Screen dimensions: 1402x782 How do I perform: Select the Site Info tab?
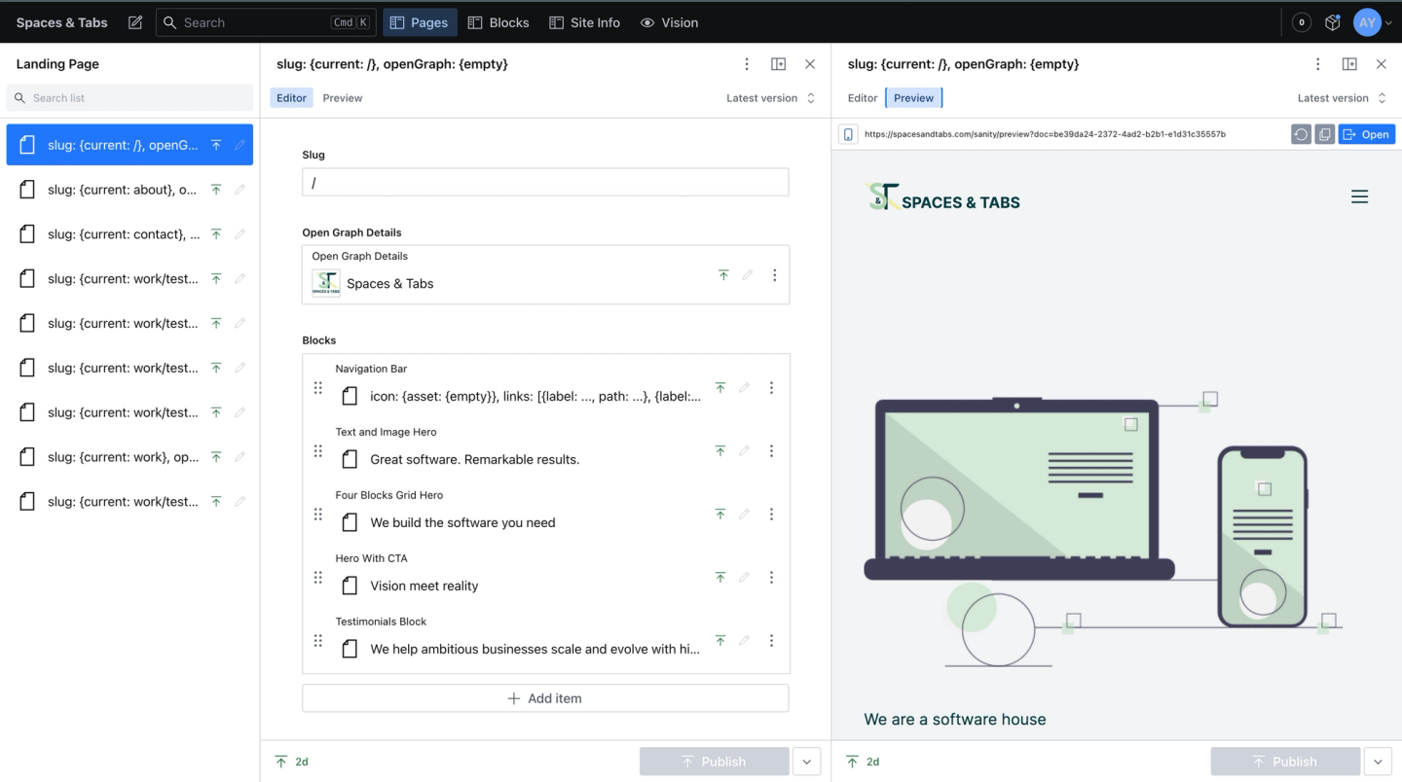(x=584, y=21)
